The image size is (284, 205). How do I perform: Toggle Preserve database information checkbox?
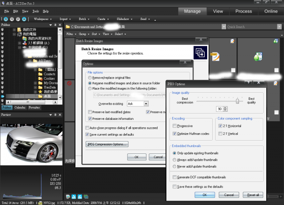(90, 118)
